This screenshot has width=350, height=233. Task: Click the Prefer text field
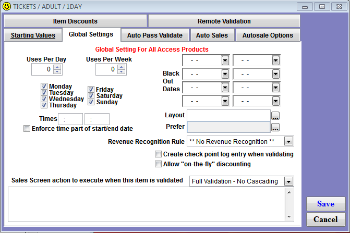click(228, 127)
